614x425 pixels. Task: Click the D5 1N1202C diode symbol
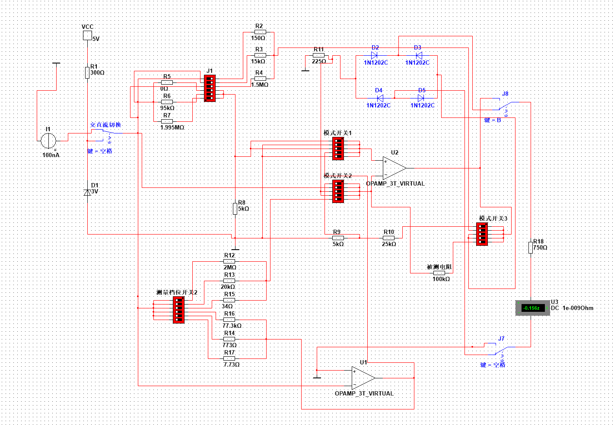(421, 98)
